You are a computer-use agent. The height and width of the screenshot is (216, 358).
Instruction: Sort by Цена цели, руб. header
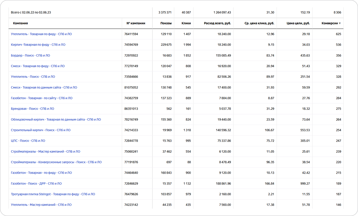point(298,23)
